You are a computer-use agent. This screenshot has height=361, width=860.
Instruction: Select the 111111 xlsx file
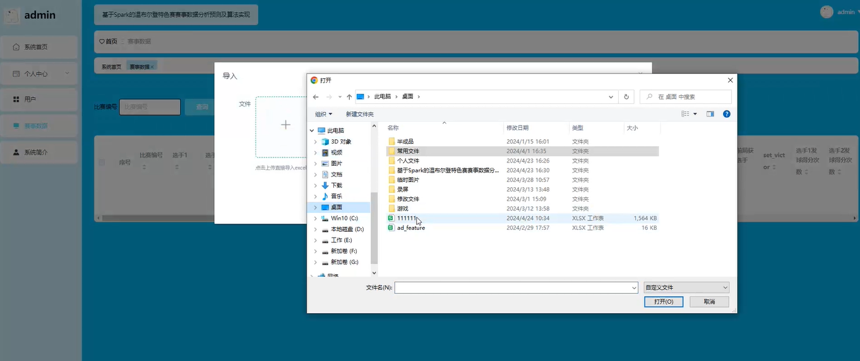pos(523,218)
